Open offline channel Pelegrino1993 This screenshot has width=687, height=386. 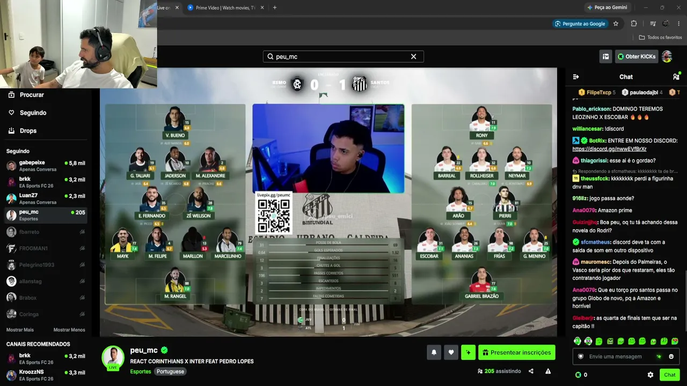tap(46, 265)
